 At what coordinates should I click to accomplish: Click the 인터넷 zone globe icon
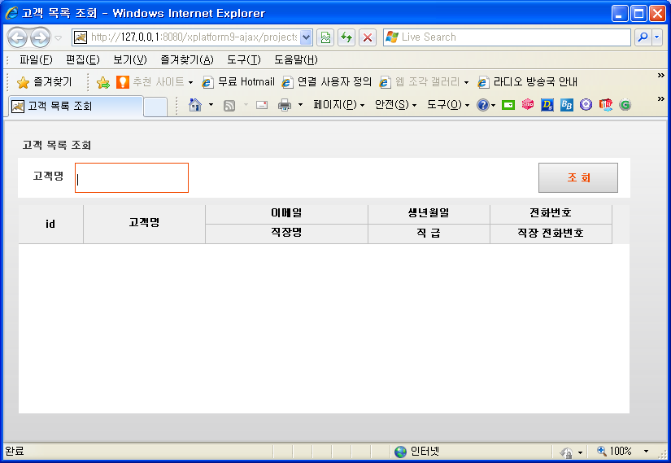[x=400, y=452]
